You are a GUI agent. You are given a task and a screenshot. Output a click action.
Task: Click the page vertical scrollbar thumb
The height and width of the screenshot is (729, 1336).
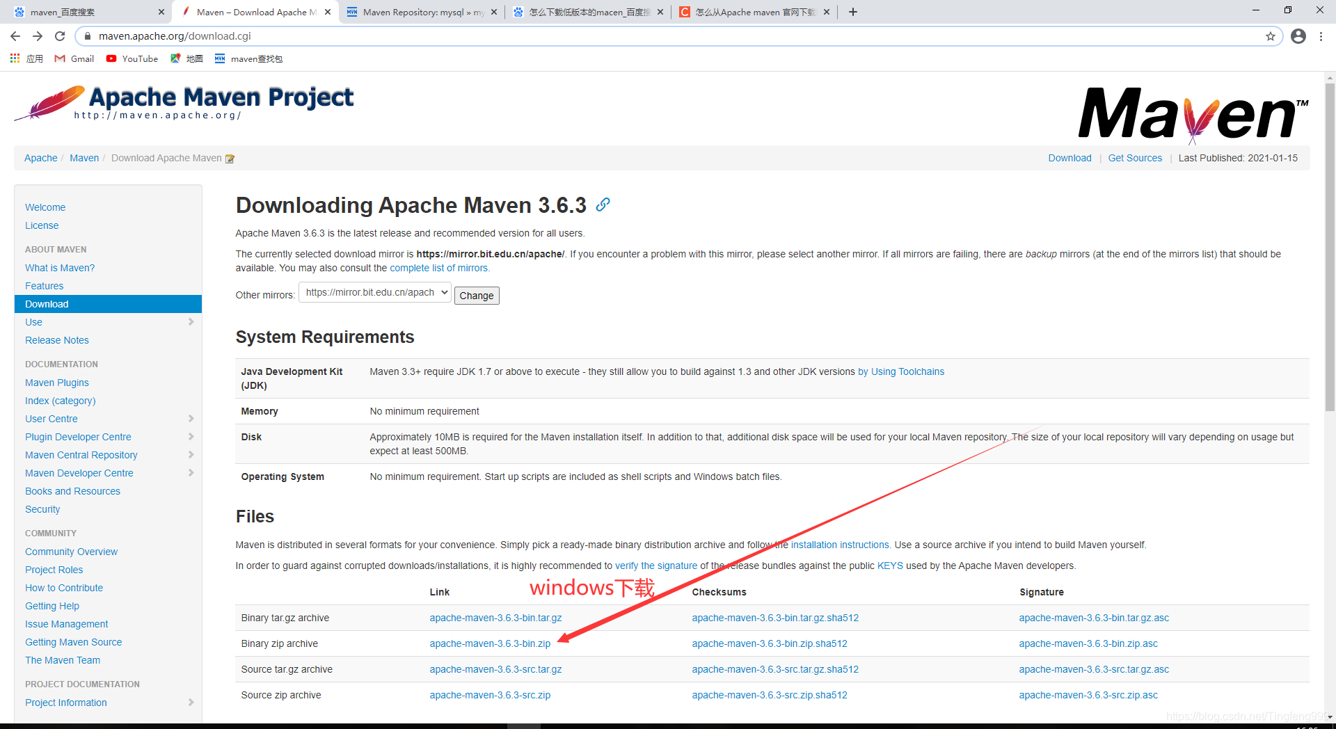[1330, 247]
